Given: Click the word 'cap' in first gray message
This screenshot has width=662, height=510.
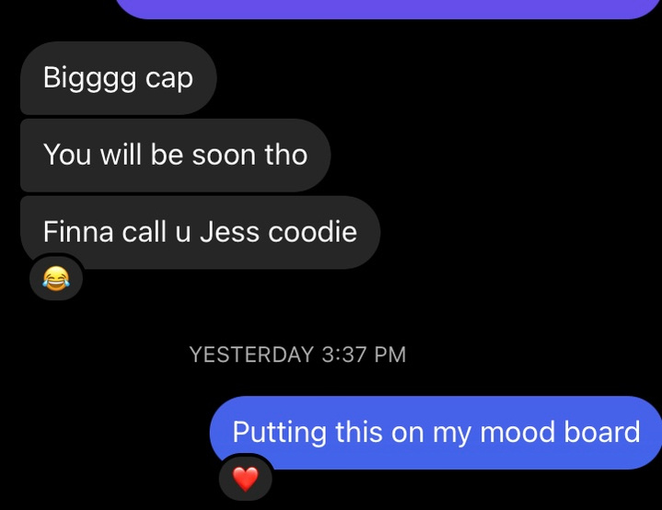Looking at the screenshot, I should pos(168,79).
